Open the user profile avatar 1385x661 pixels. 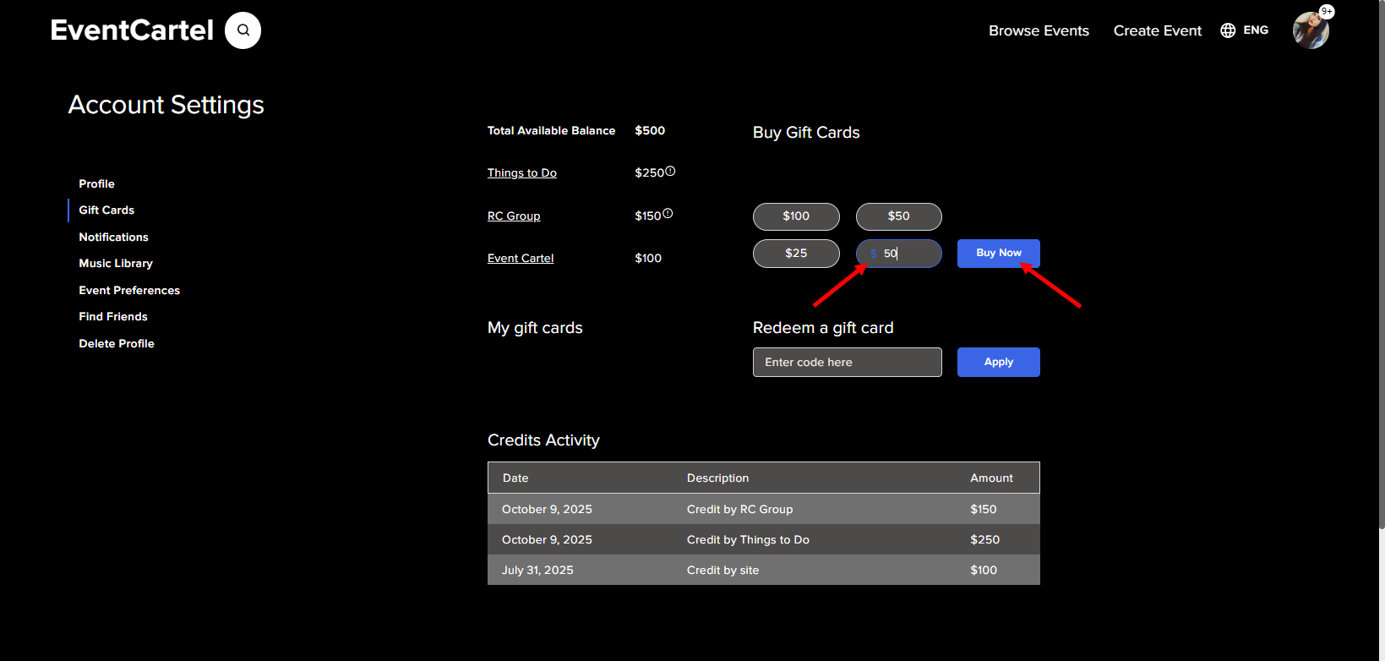1311,31
